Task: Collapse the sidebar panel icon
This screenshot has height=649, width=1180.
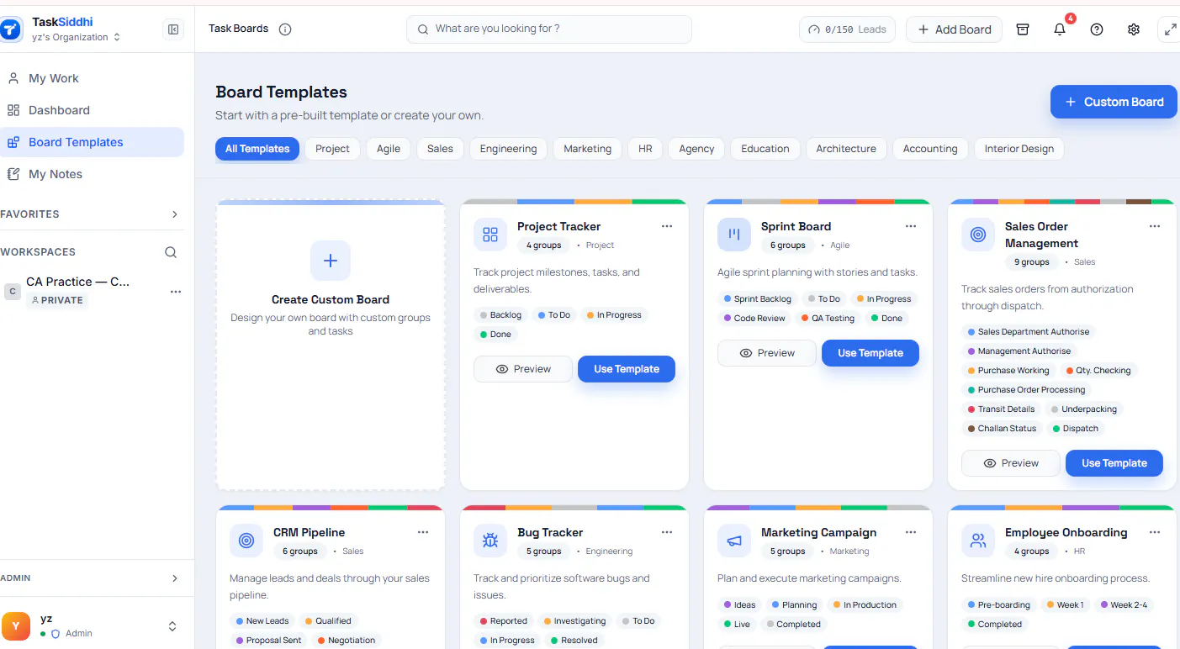Action: [x=173, y=29]
